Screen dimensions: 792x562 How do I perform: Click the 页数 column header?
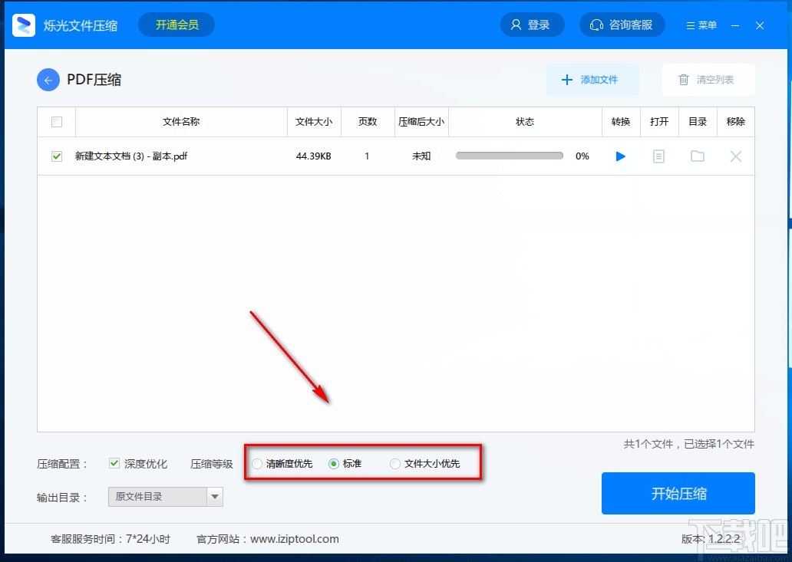point(367,122)
